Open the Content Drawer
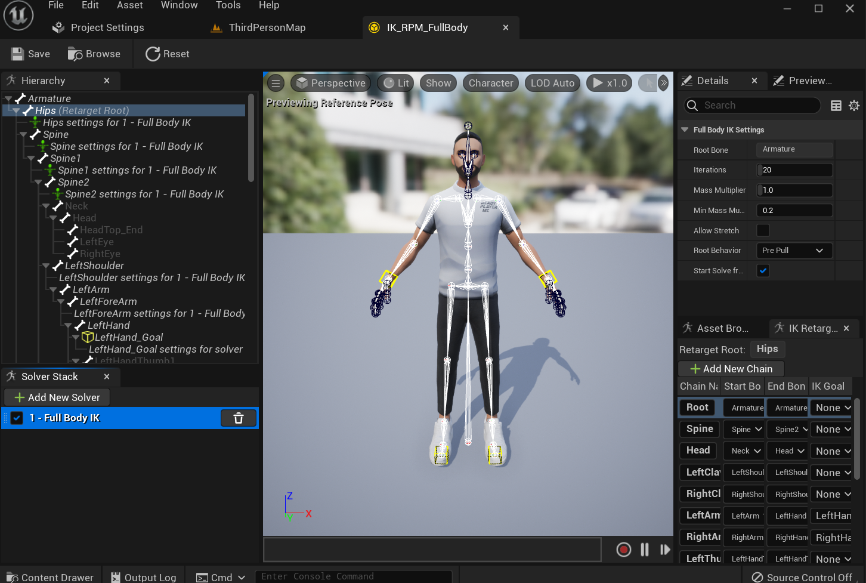Screen dimensions: 866x583 click(x=50, y=576)
